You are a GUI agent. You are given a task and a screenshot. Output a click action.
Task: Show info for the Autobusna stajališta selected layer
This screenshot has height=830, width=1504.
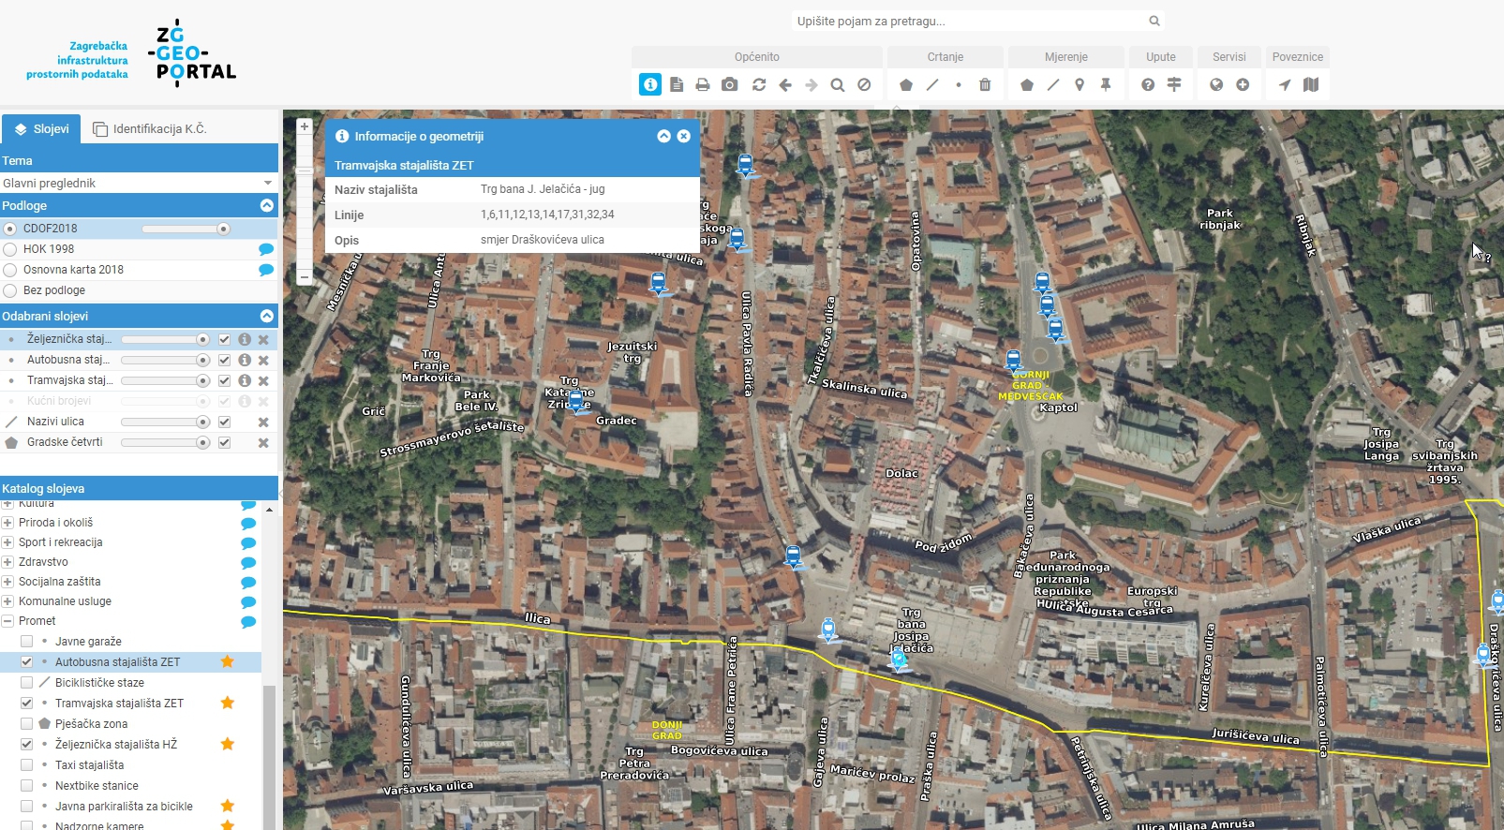tap(245, 360)
